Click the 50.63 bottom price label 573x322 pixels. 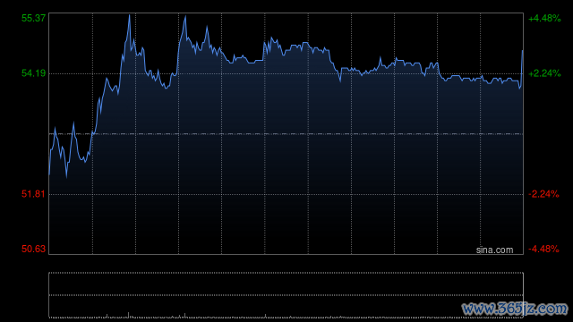pyautogui.click(x=33, y=249)
